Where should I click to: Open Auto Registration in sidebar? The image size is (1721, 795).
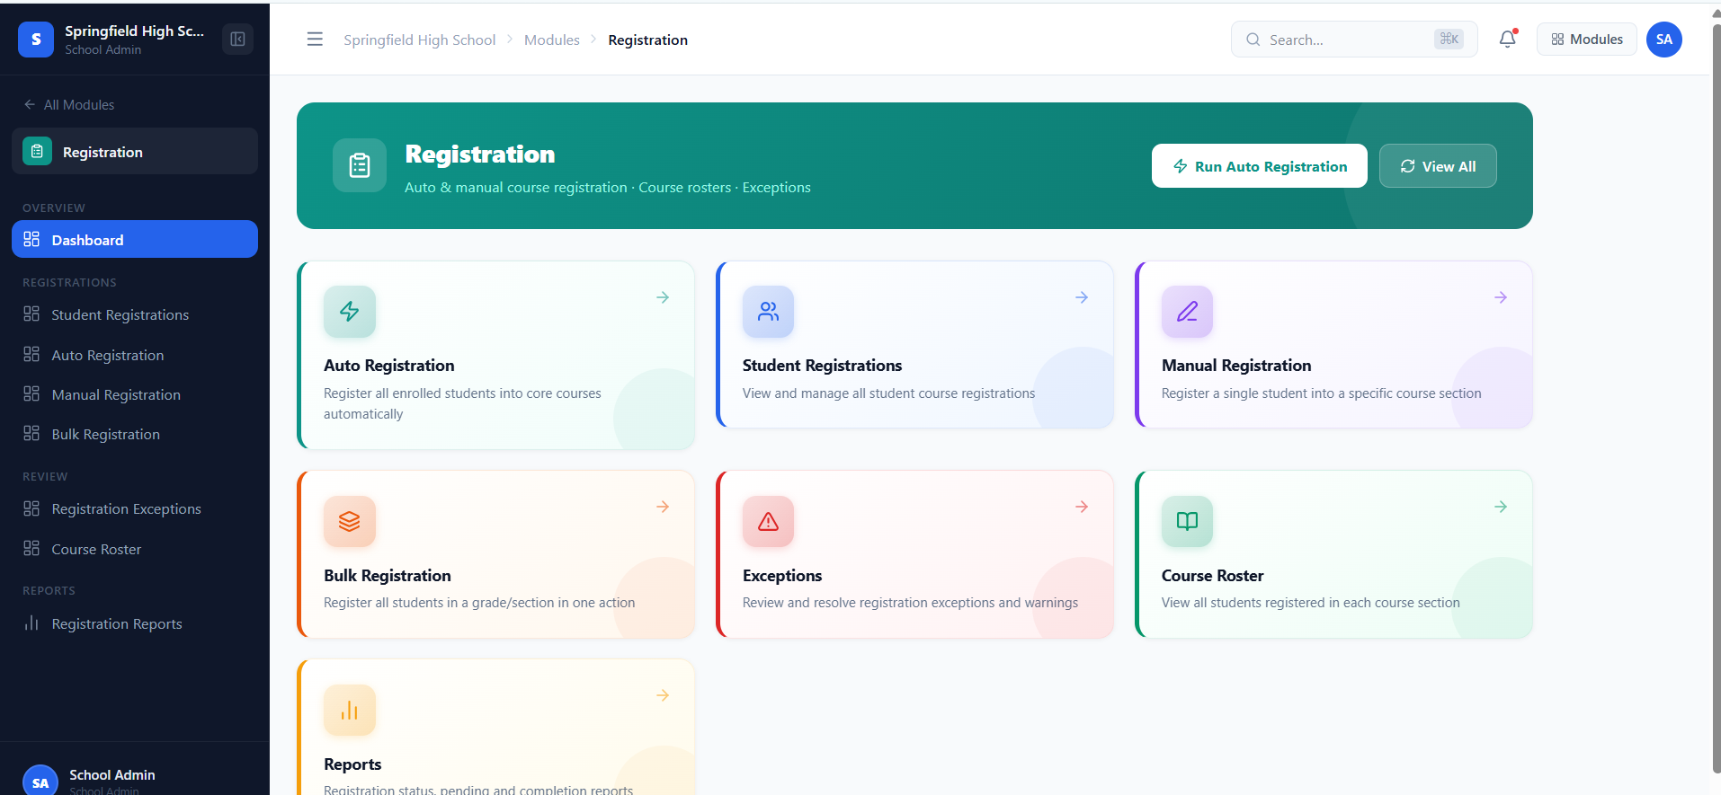pyautogui.click(x=135, y=355)
